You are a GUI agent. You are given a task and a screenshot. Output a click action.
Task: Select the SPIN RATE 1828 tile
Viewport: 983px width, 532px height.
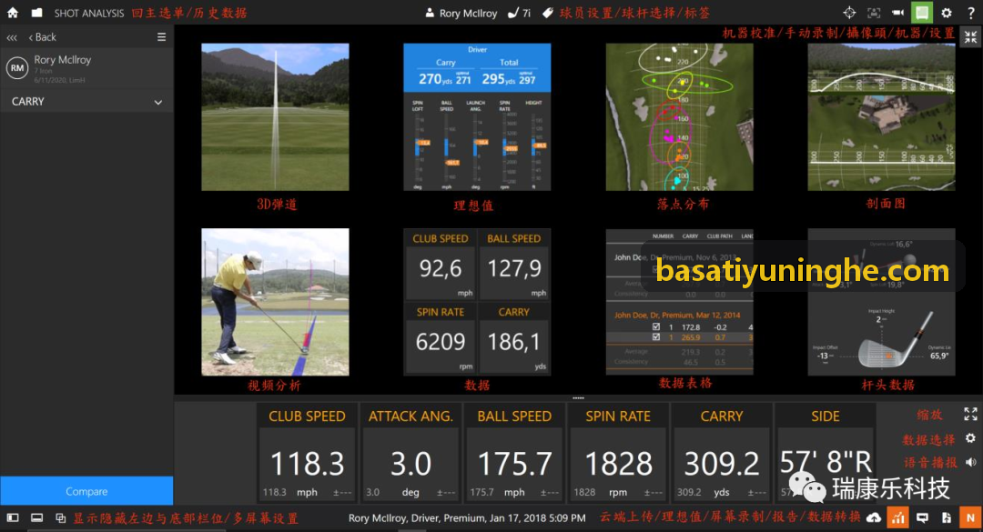pos(618,453)
